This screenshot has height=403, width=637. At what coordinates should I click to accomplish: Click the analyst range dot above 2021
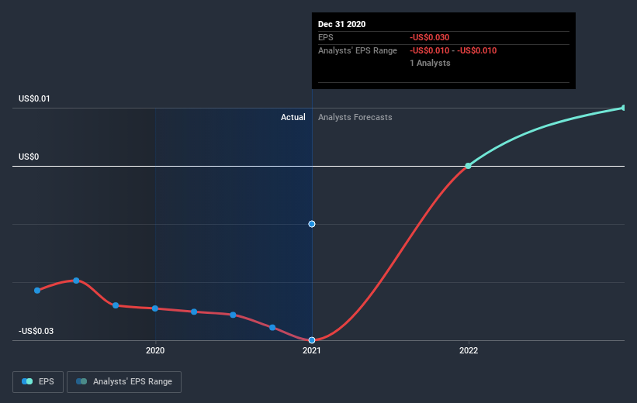point(312,224)
